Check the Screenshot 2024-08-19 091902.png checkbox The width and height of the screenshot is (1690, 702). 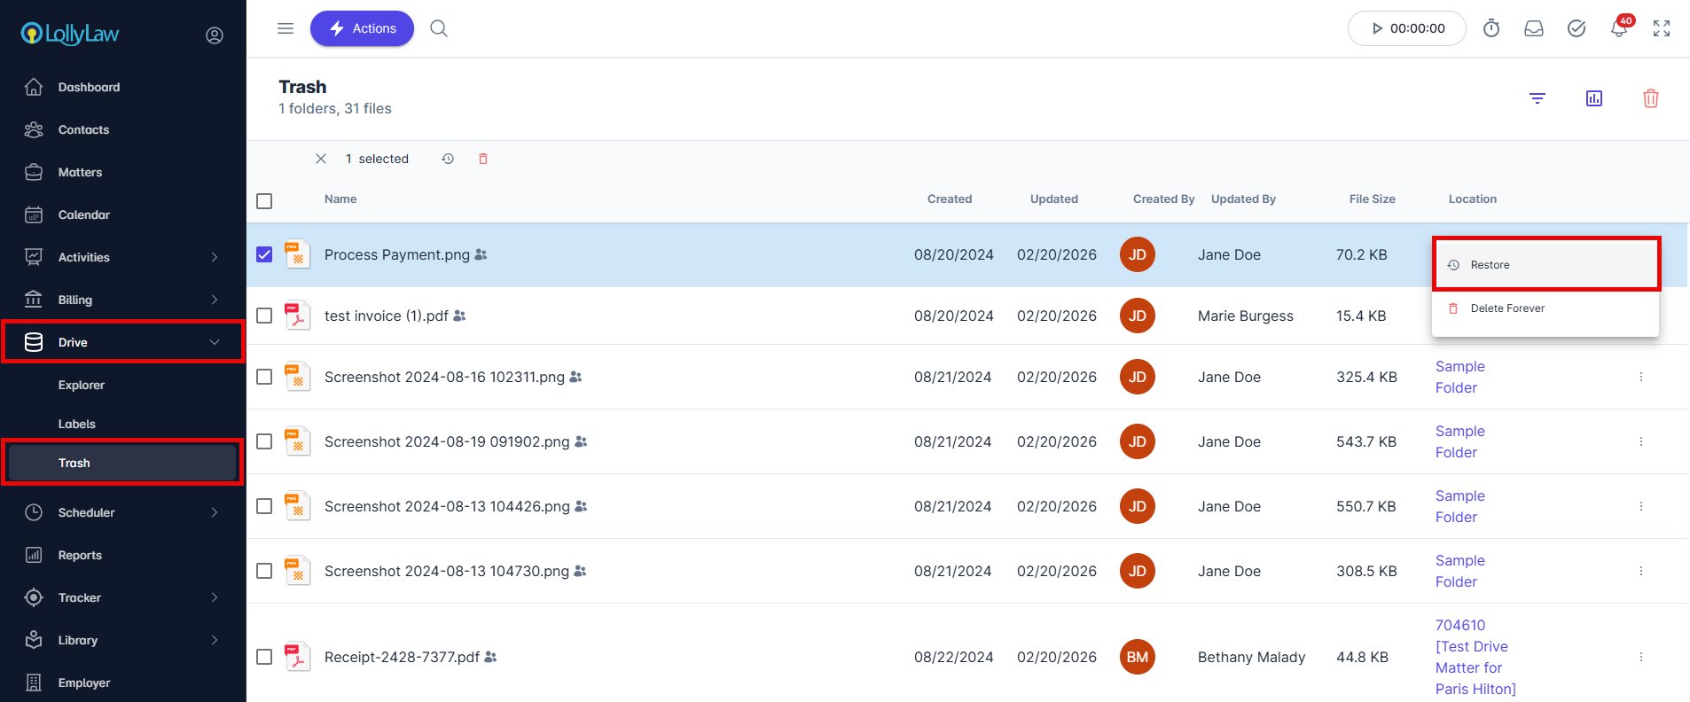[x=264, y=441]
